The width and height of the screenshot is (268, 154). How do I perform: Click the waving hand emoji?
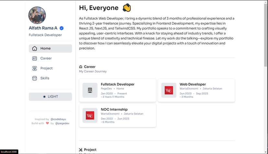click(127, 8)
